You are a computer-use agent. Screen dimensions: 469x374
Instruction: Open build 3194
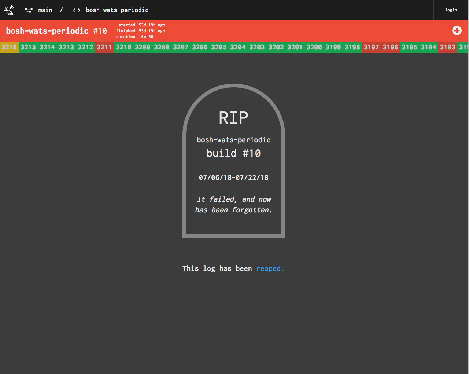(428, 47)
